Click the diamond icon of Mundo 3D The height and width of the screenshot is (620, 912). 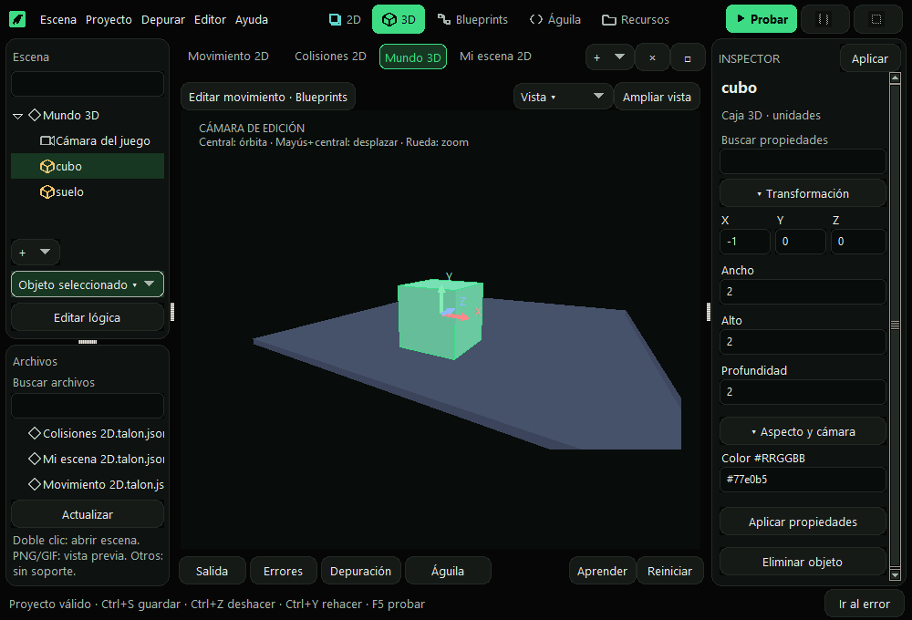[35, 115]
